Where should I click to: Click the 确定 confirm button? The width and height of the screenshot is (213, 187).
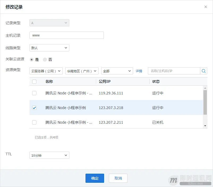tap(95, 178)
